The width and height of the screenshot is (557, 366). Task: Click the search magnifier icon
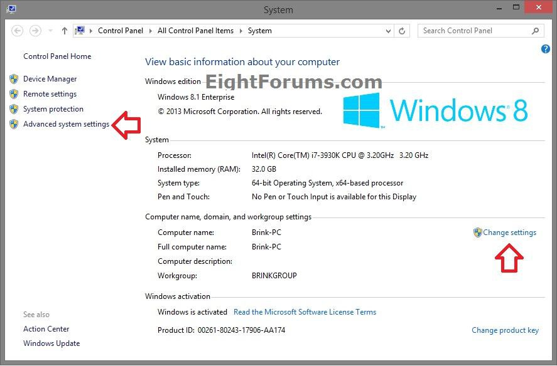click(535, 31)
